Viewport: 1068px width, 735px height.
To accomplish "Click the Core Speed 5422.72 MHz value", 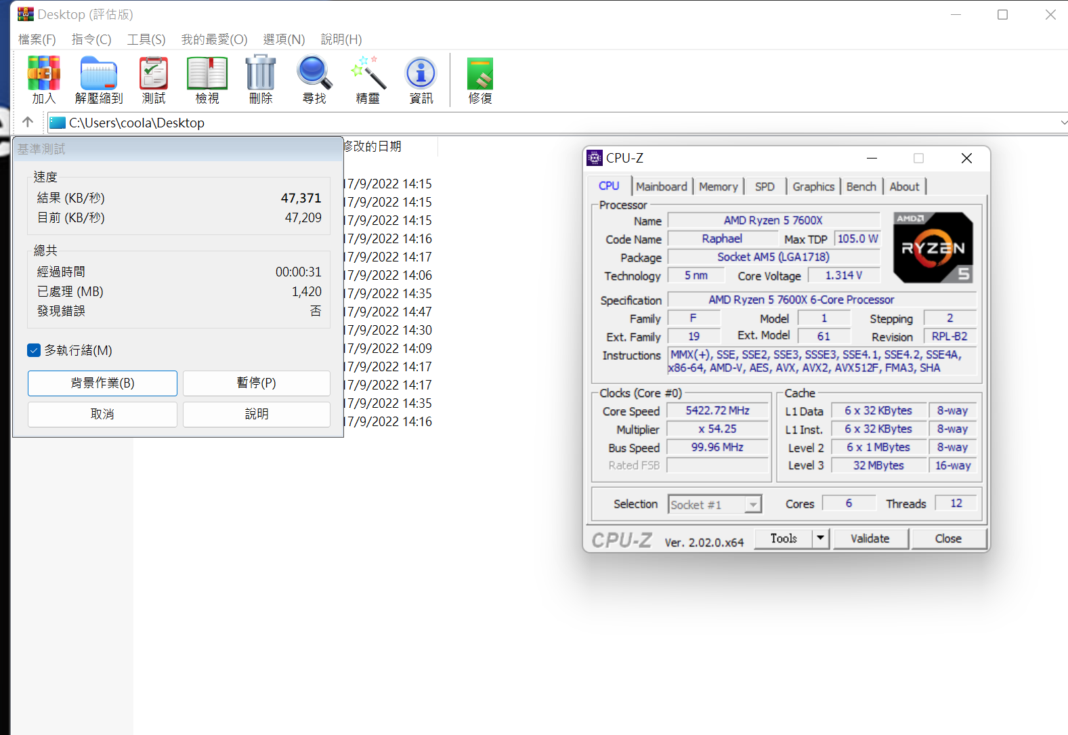I will pos(718,411).
